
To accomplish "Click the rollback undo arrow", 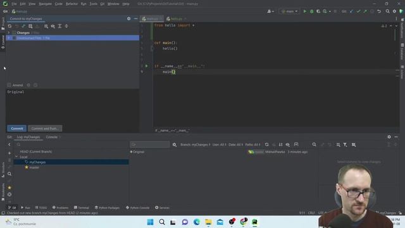I will [x=379, y=11].
